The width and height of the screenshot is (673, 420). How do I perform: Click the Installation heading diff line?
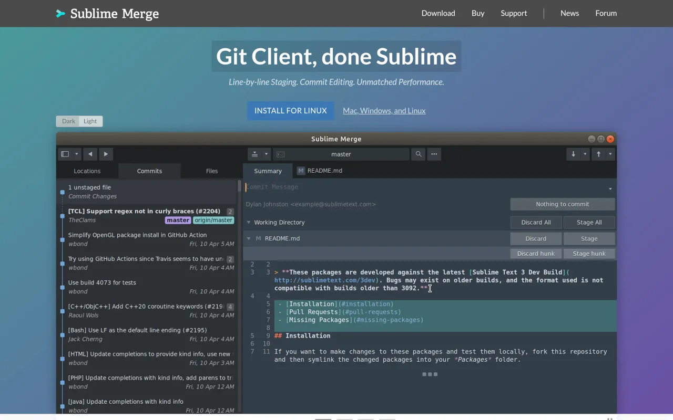(302, 336)
